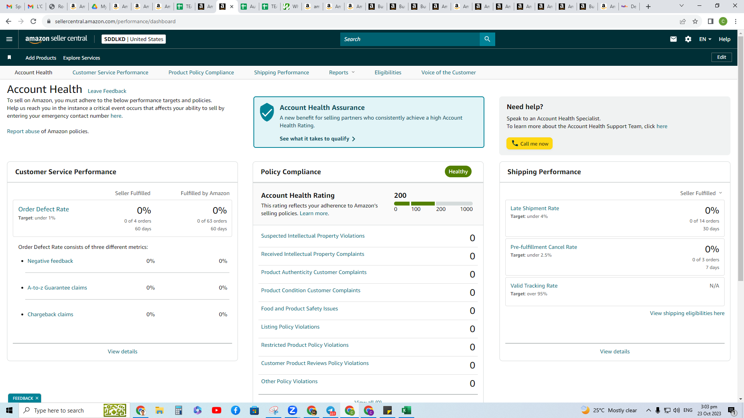Click the share page icon in address bar
Image resolution: width=744 pixels, height=418 pixels.
pyautogui.click(x=683, y=21)
